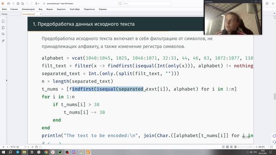Click the next view icon in the status bar
The width and height of the screenshot is (276, 155).
click(x=41, y=147)
